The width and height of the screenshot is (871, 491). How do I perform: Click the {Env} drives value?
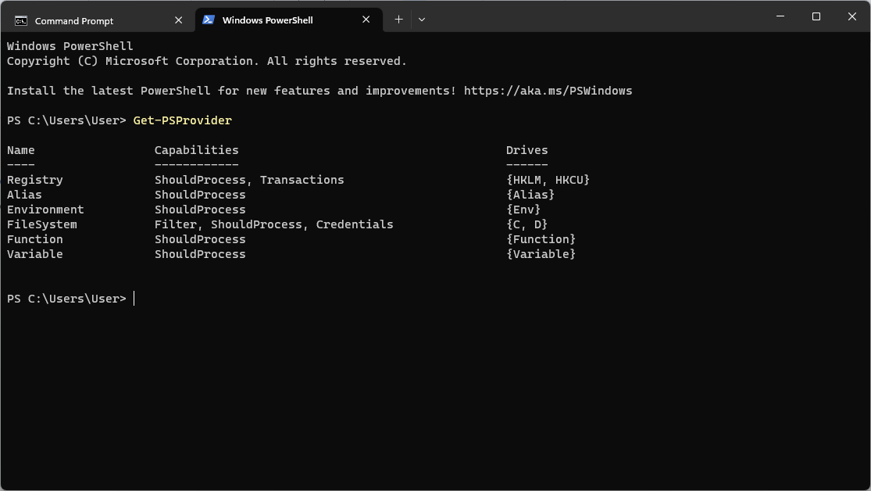pos(523,210)
